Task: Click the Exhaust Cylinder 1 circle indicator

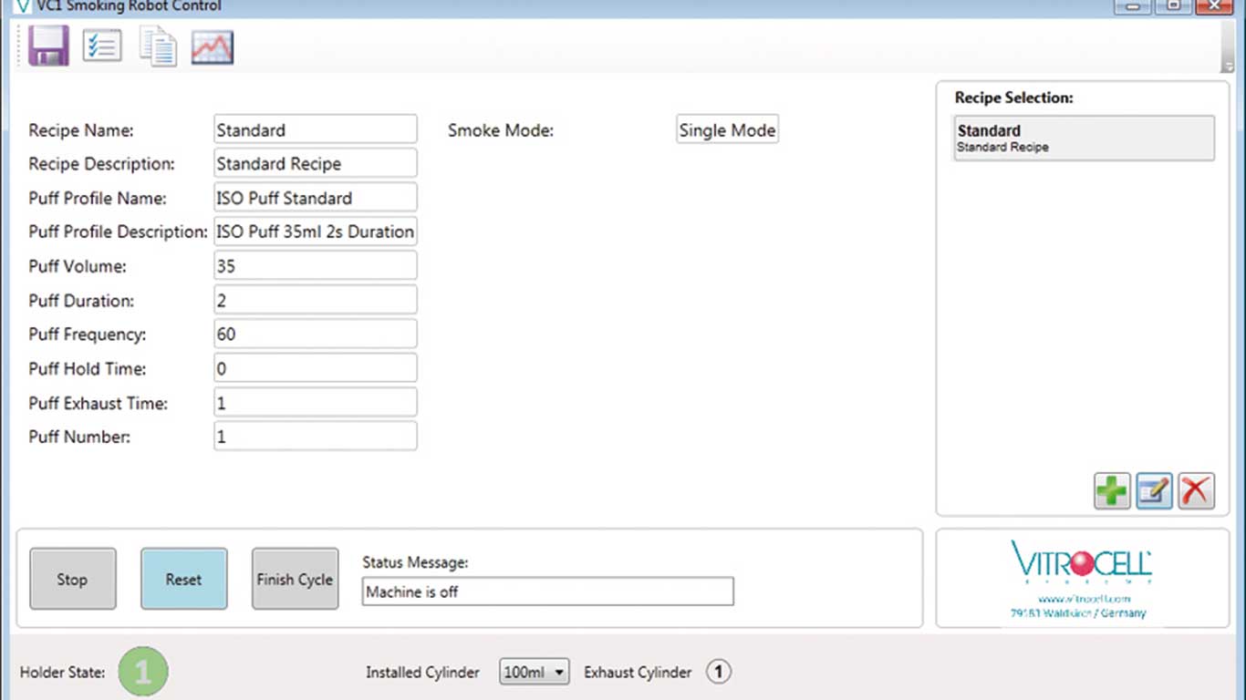Action: point(719,673)
